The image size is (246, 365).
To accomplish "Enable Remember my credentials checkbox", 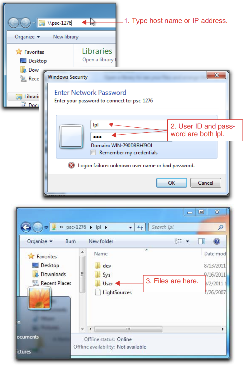I will (93, 153).
